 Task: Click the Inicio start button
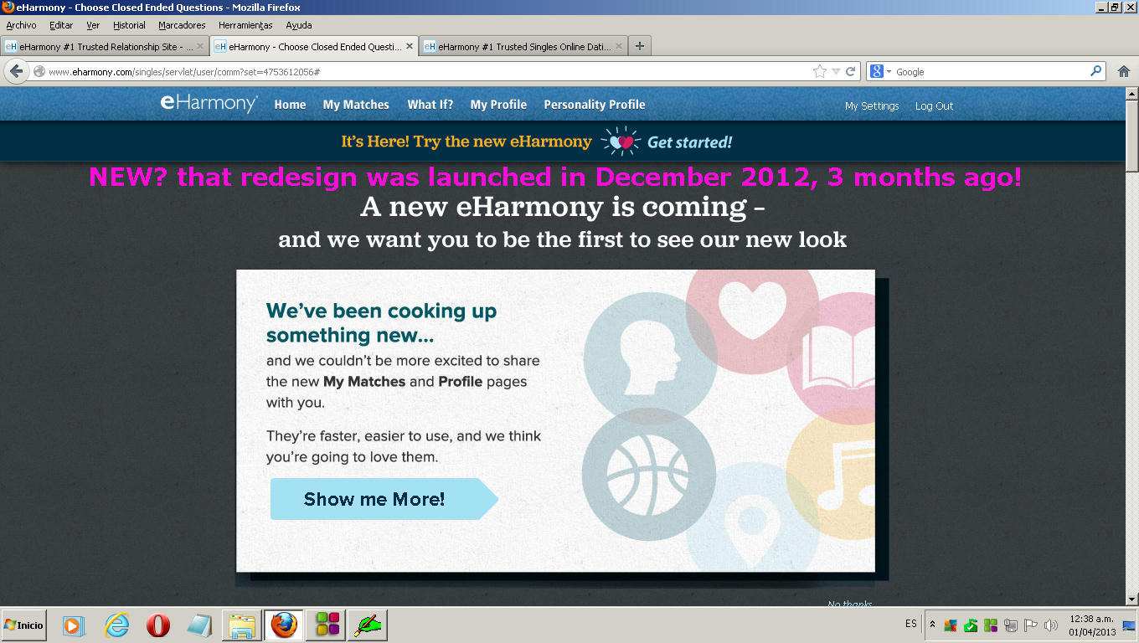25,625
